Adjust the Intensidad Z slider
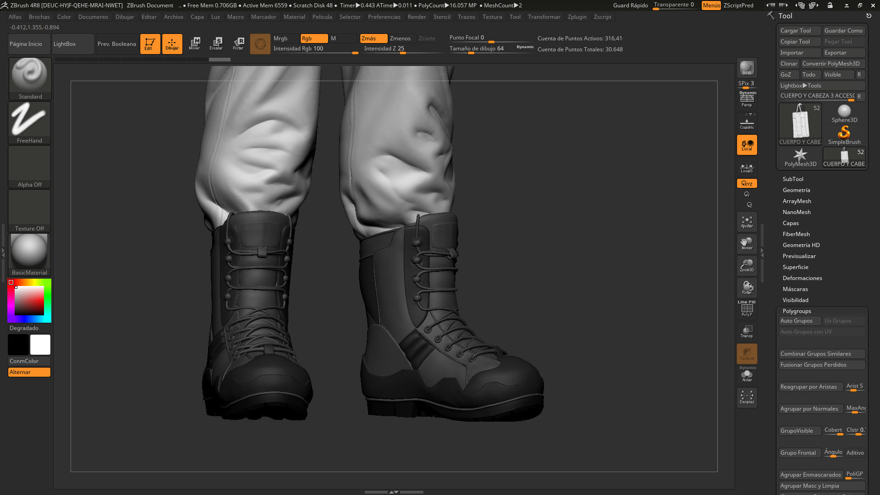 [x=403, y=49]
